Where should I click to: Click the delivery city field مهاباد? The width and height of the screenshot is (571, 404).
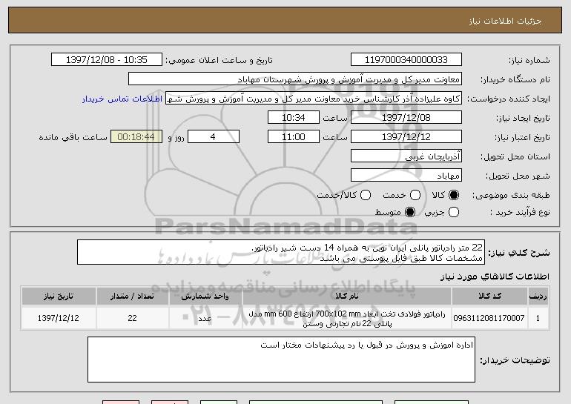[x=406, y=176]
